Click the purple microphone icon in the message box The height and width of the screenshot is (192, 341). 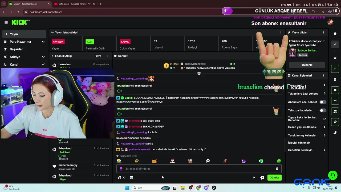click(121, 169)
